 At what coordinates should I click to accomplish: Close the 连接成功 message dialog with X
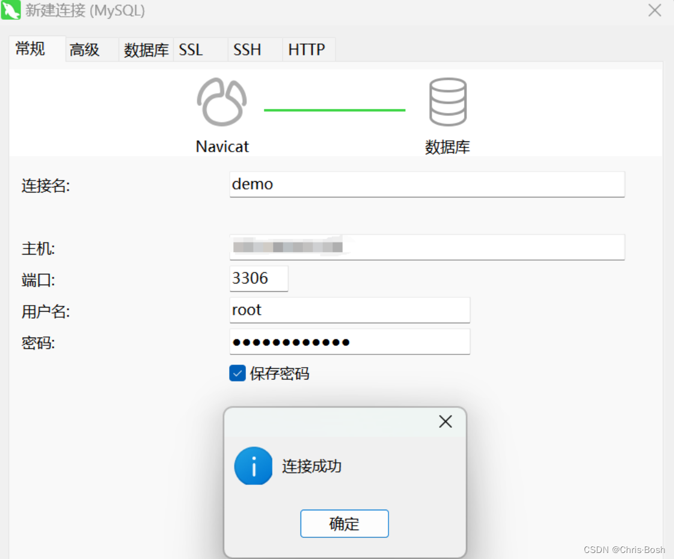coord(446,421)
